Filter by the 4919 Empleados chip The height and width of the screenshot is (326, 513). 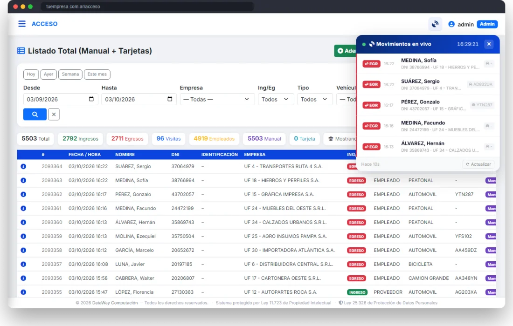pos(215,139)
